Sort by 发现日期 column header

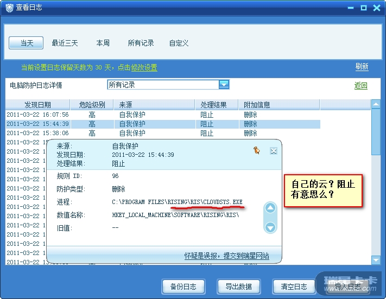click(37, 105)
